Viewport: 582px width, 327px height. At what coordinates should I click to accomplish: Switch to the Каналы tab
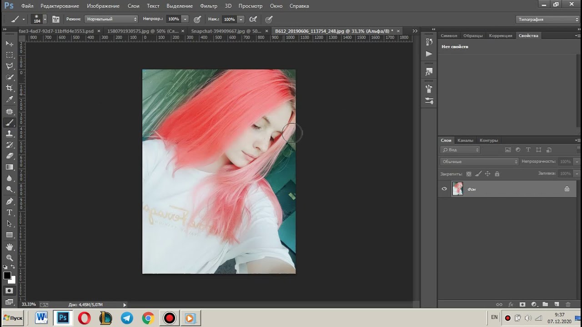(x=465, y=140)
